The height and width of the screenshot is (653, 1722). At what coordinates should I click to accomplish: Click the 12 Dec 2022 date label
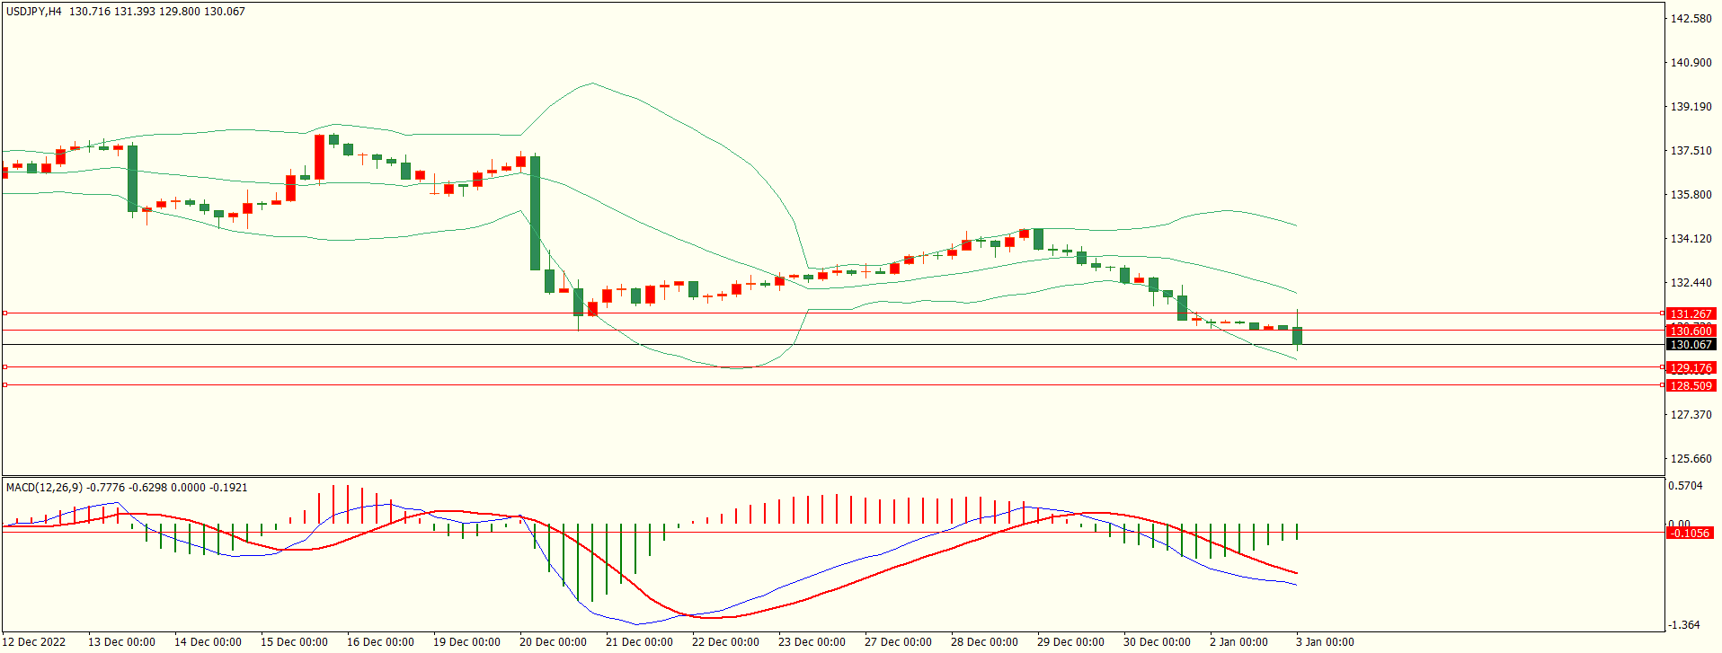pyautogui.click(x=35, y=641)
